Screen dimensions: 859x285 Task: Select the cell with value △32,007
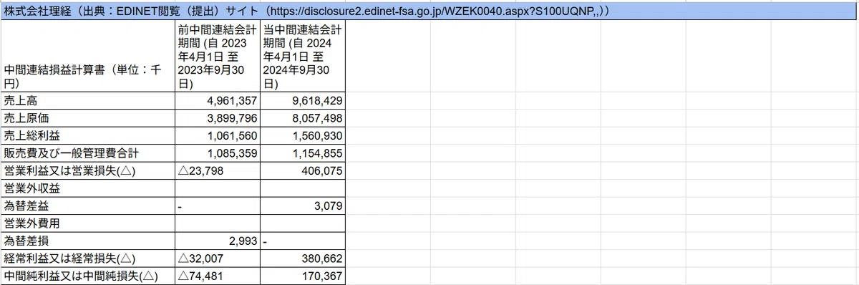(218, 259)
